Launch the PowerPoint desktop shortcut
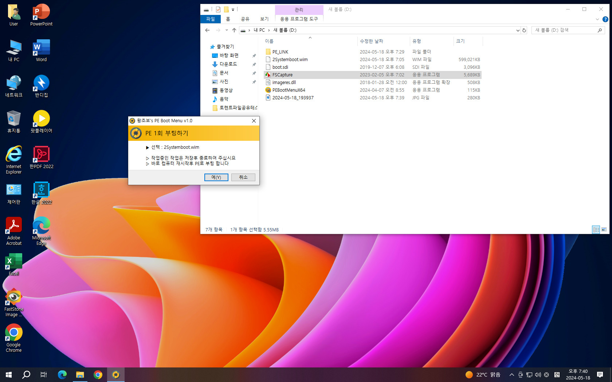 coord(41,15)
